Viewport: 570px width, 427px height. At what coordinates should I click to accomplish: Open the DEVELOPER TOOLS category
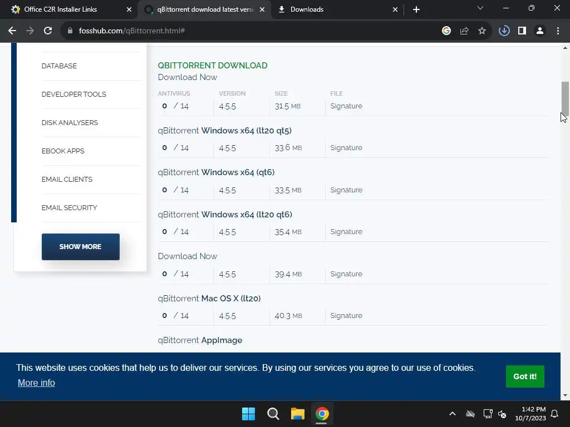point(74,95)
